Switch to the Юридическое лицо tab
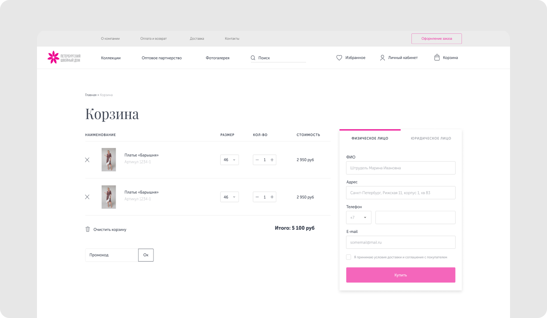Screen dimensions: 547x318 (431, 138)
